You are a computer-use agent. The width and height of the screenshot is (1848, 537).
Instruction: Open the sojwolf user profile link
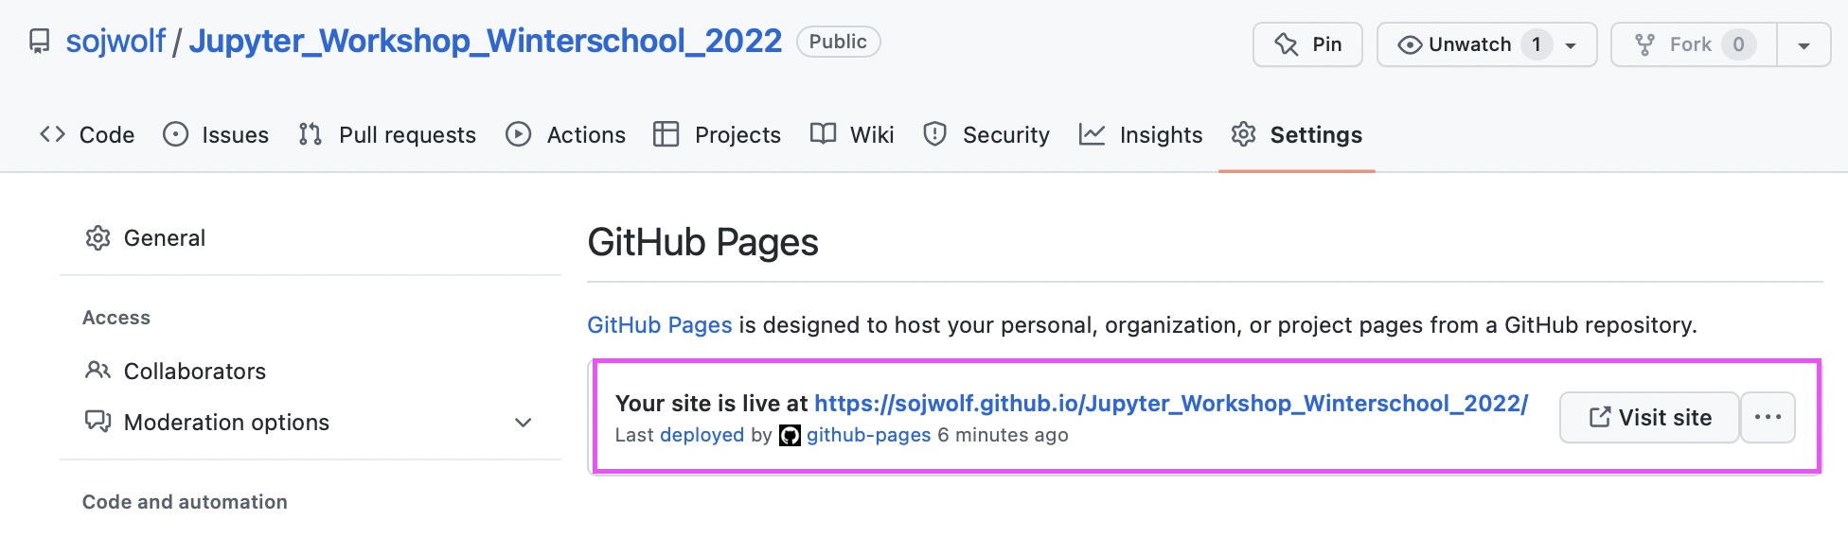tap(115, 41)
